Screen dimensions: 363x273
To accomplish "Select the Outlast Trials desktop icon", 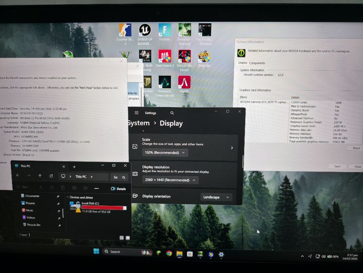I will (x=148, y=86).
